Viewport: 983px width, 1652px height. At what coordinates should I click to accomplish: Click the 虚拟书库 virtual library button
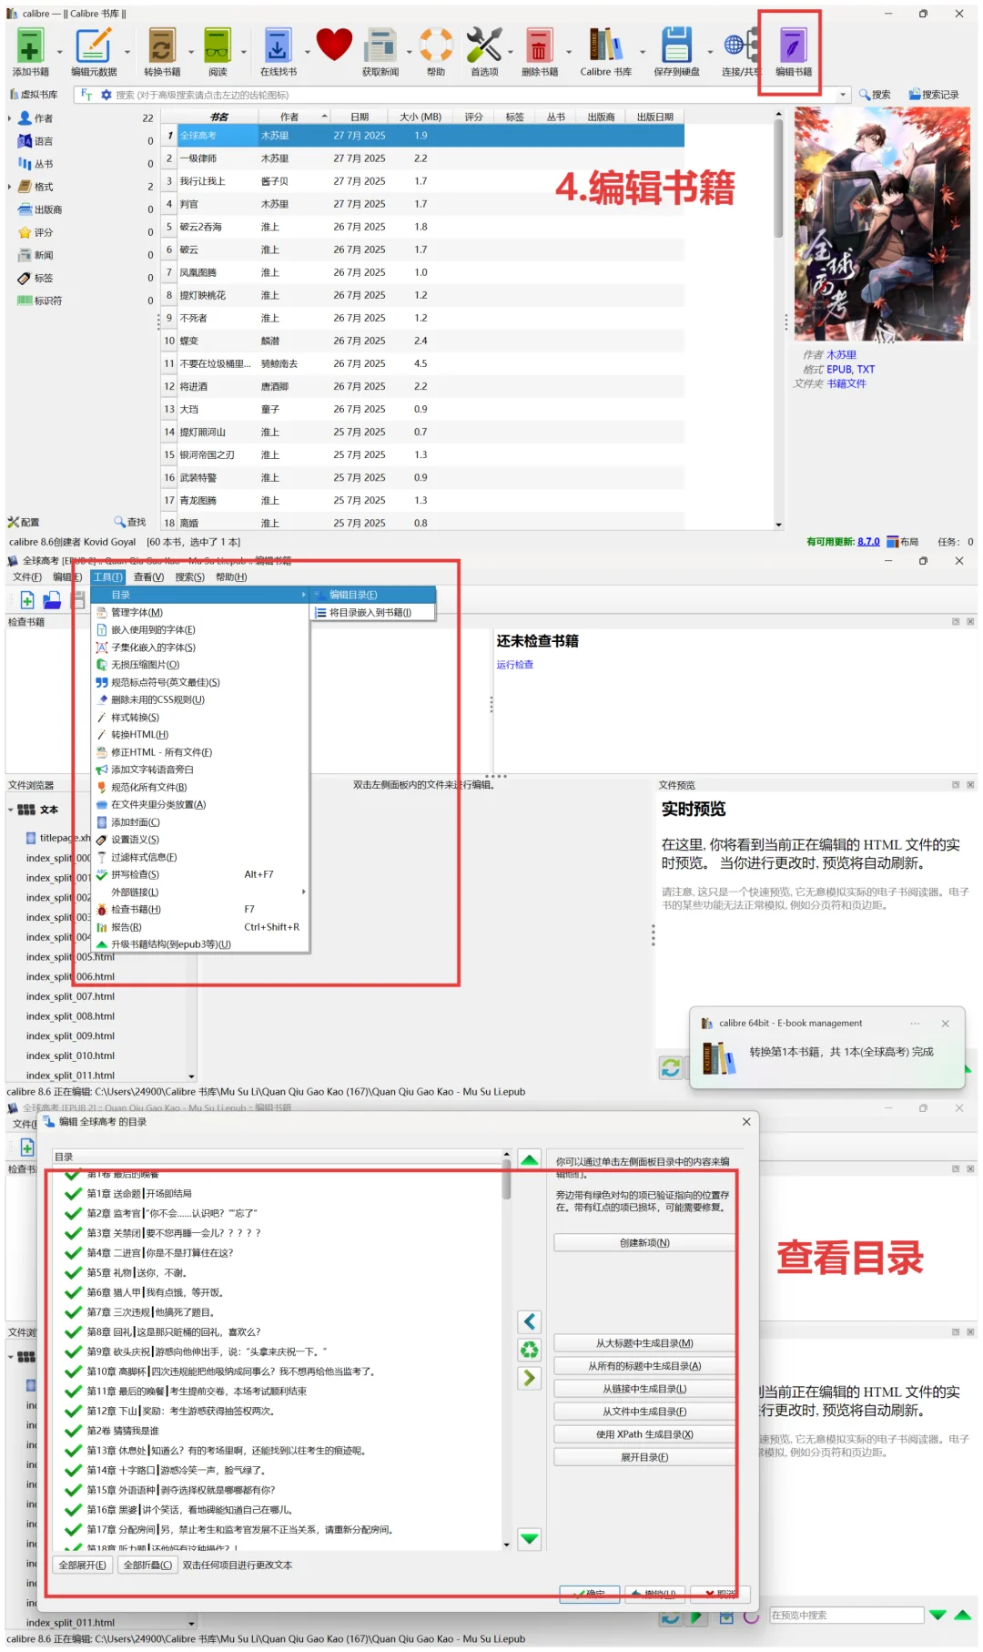(x=34, y=95)
